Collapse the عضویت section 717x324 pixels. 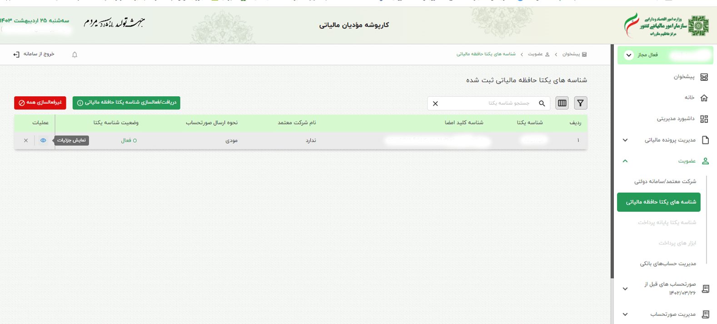point(625,161)
